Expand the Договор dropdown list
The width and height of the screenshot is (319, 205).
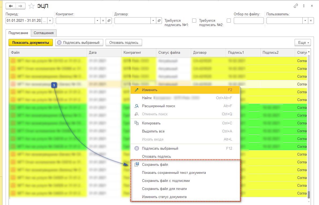click(x=153, y=21)
